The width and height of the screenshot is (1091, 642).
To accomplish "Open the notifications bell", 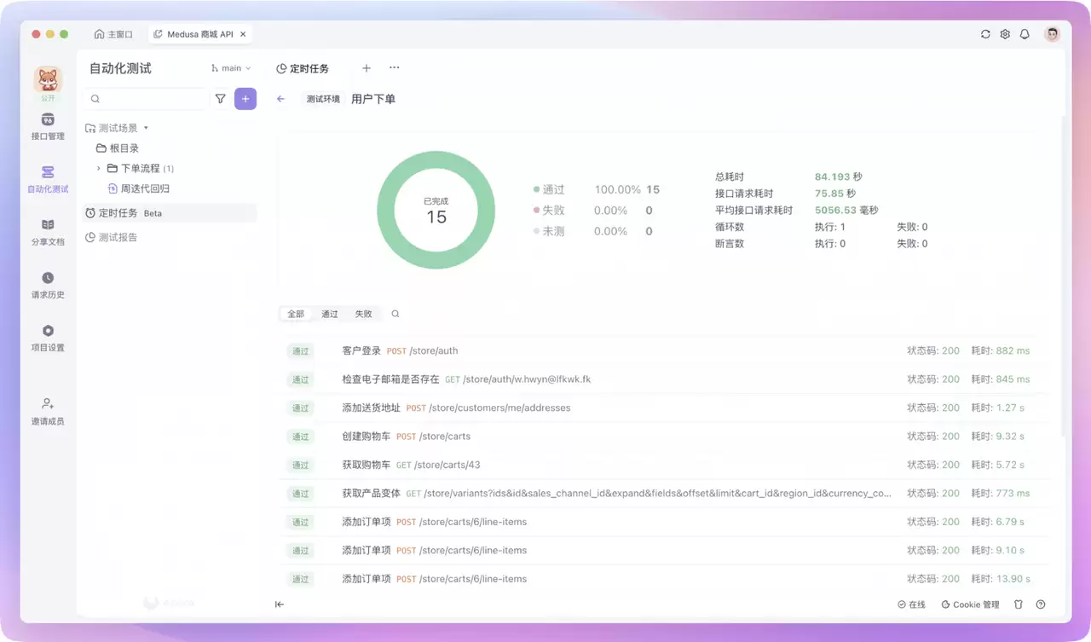I will (x=1025, y=34).
